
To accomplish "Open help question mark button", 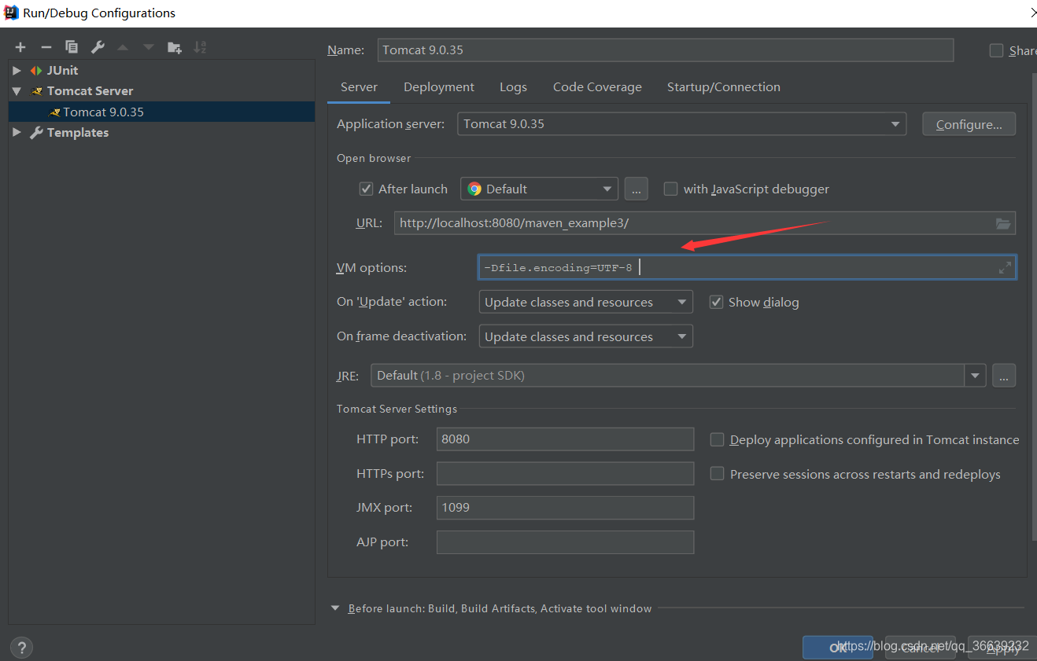I will pos(21,648).
